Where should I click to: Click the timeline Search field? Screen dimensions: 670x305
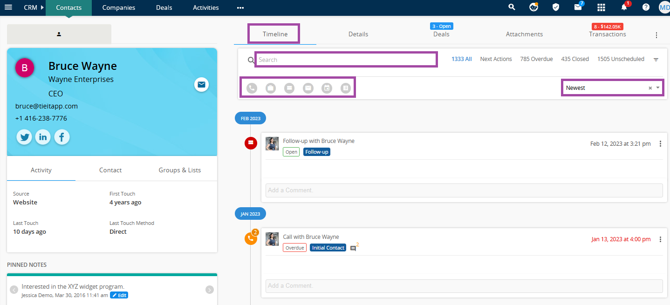pyautogui.click(x=346, y=60)
